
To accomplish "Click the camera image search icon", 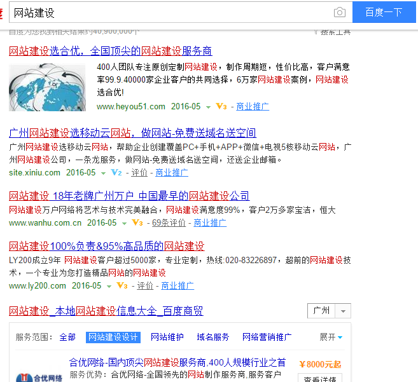I will (339, 12).
